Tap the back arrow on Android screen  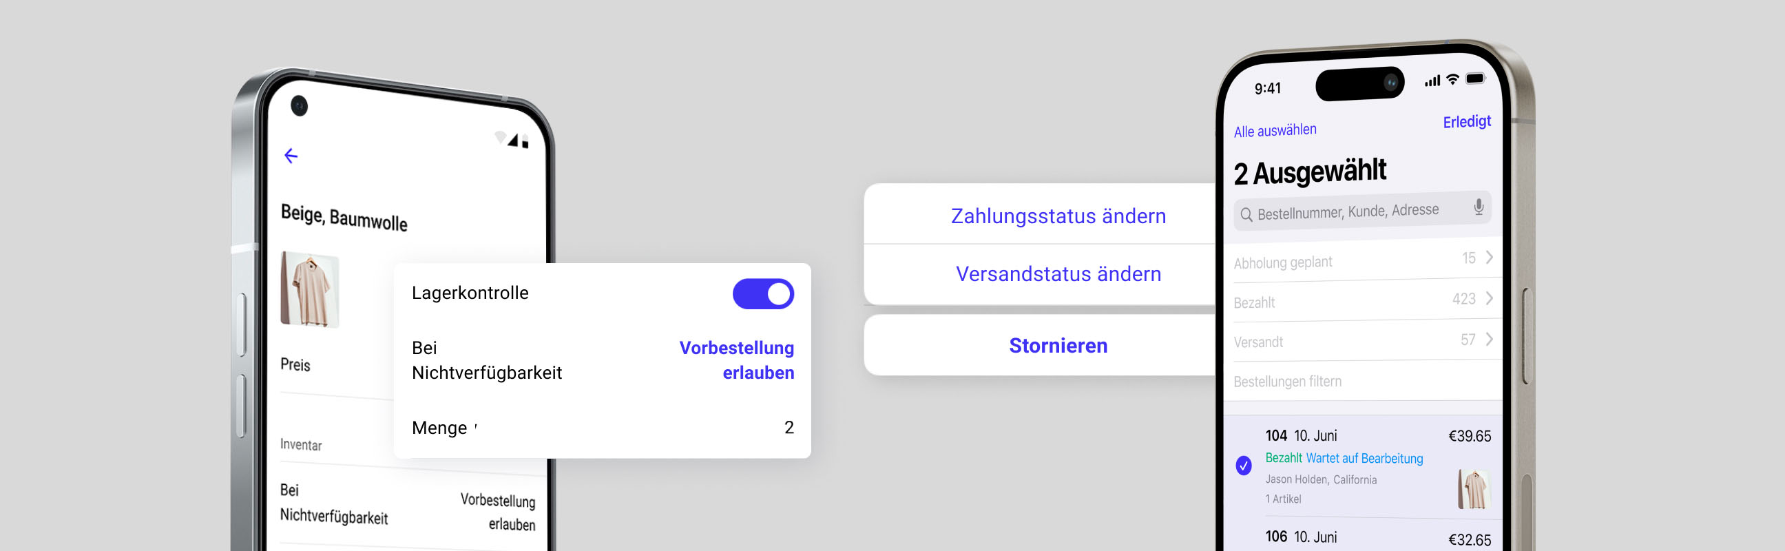[291, 156]
